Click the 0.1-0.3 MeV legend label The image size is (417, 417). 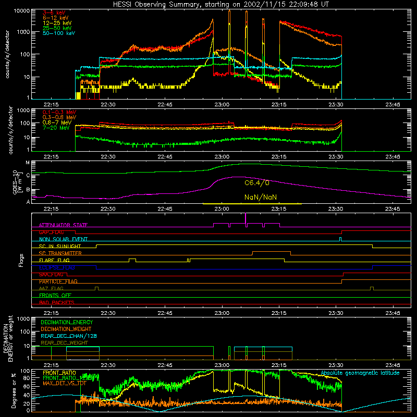coord(59,112)
